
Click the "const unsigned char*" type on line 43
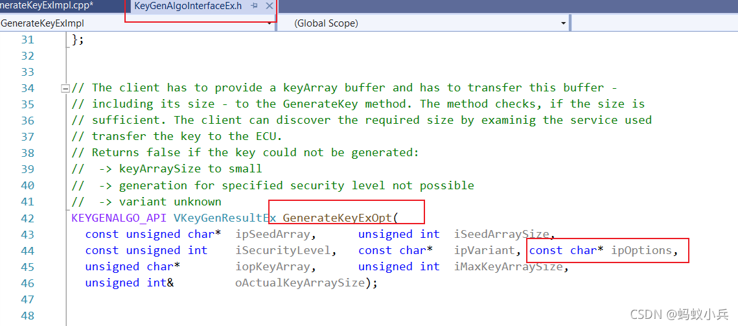point(154,234)
